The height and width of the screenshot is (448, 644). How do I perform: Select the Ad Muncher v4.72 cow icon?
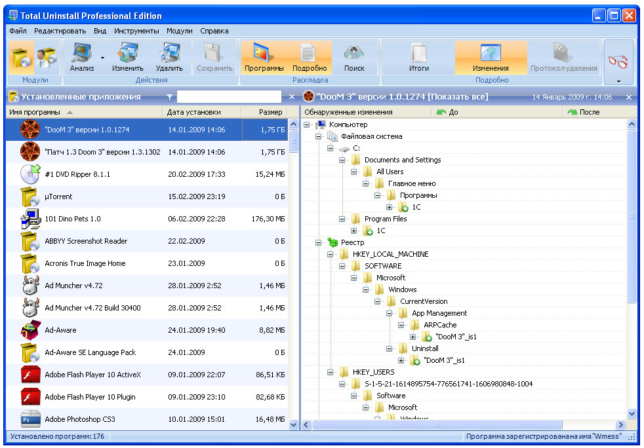[x=30, y=286]
